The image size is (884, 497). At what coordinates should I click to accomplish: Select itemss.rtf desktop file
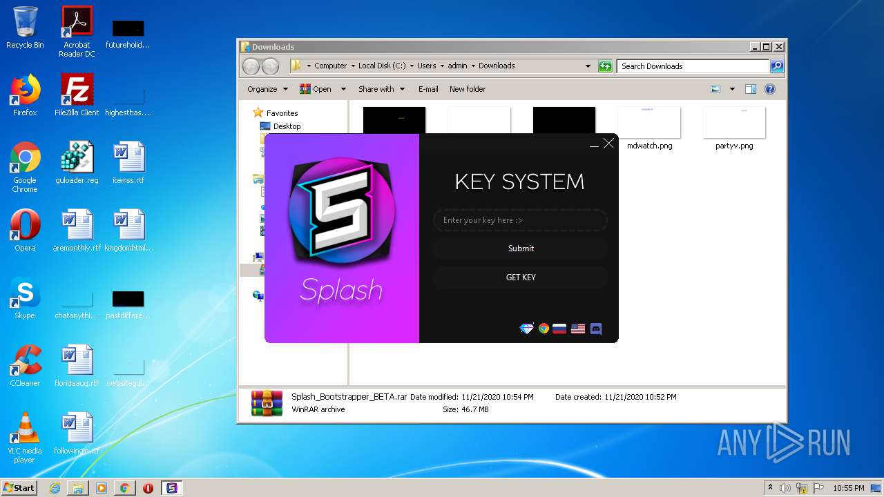tap(128, 163)
